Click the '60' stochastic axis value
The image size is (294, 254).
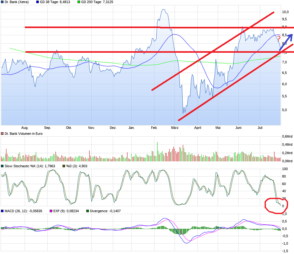tap(284, 184)
